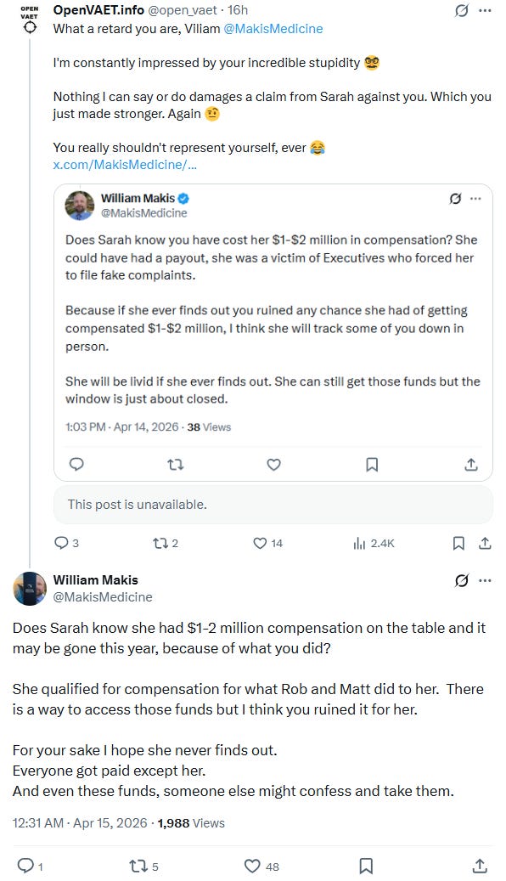Open more options on the quoted Makis tweet

[477, 199]
